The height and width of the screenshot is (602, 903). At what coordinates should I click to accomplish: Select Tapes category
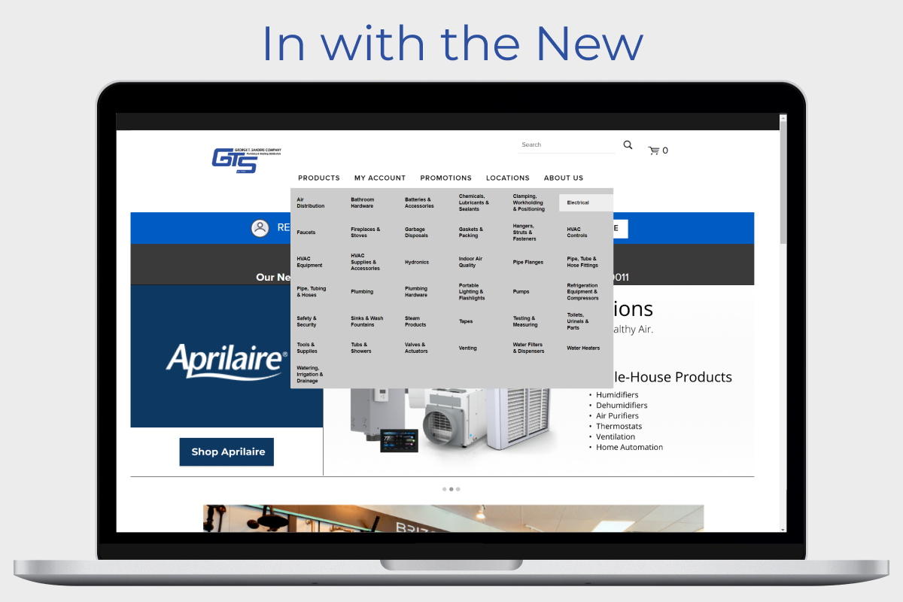coord(466,321)
